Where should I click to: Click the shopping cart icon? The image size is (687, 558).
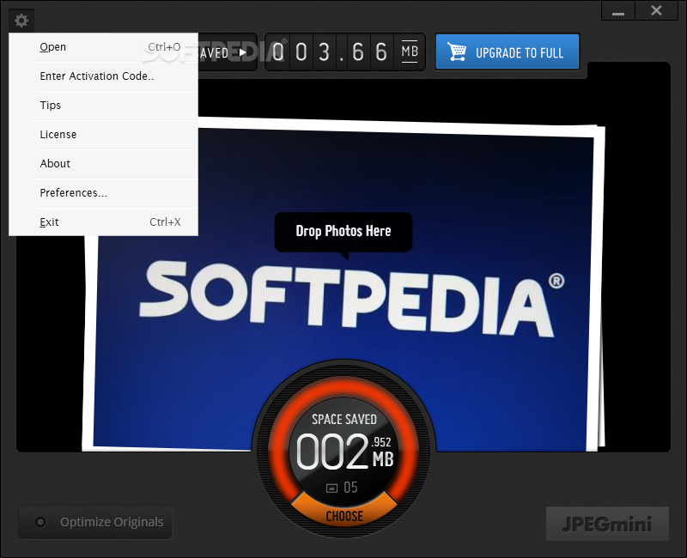coord(456,52)
